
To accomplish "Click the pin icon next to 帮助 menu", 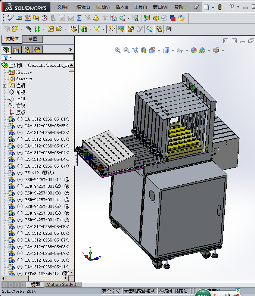I will click(x=196, y=7).
